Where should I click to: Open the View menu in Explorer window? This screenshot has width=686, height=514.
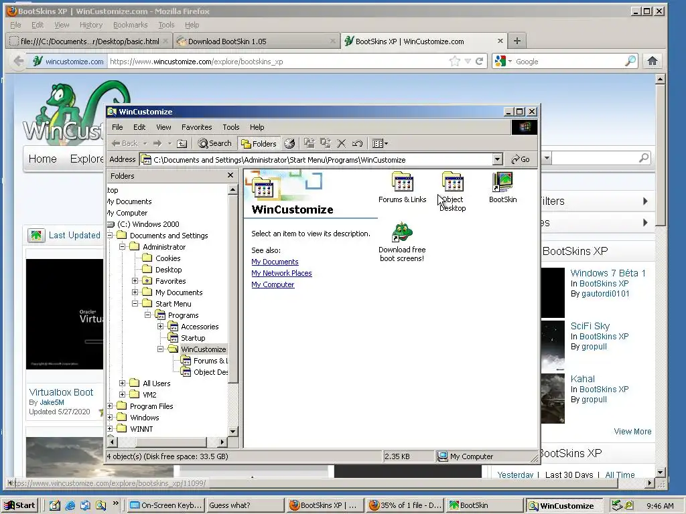163,127
